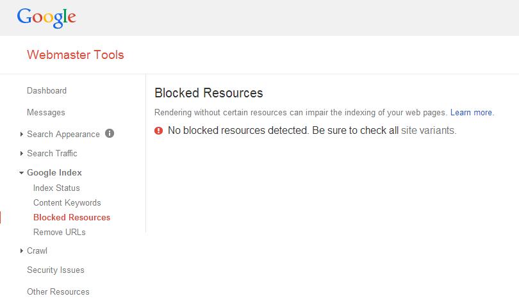Click the Google logo

[x=46, y=18]
